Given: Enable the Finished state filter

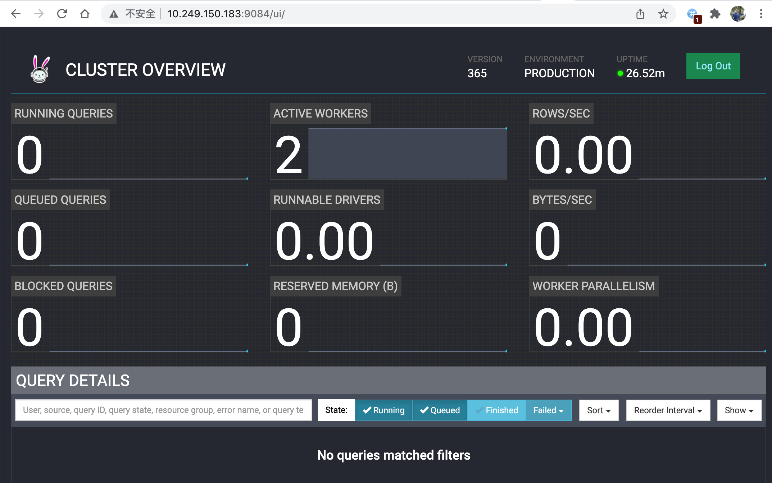Looking at the screenshot, I should point(496,410).
